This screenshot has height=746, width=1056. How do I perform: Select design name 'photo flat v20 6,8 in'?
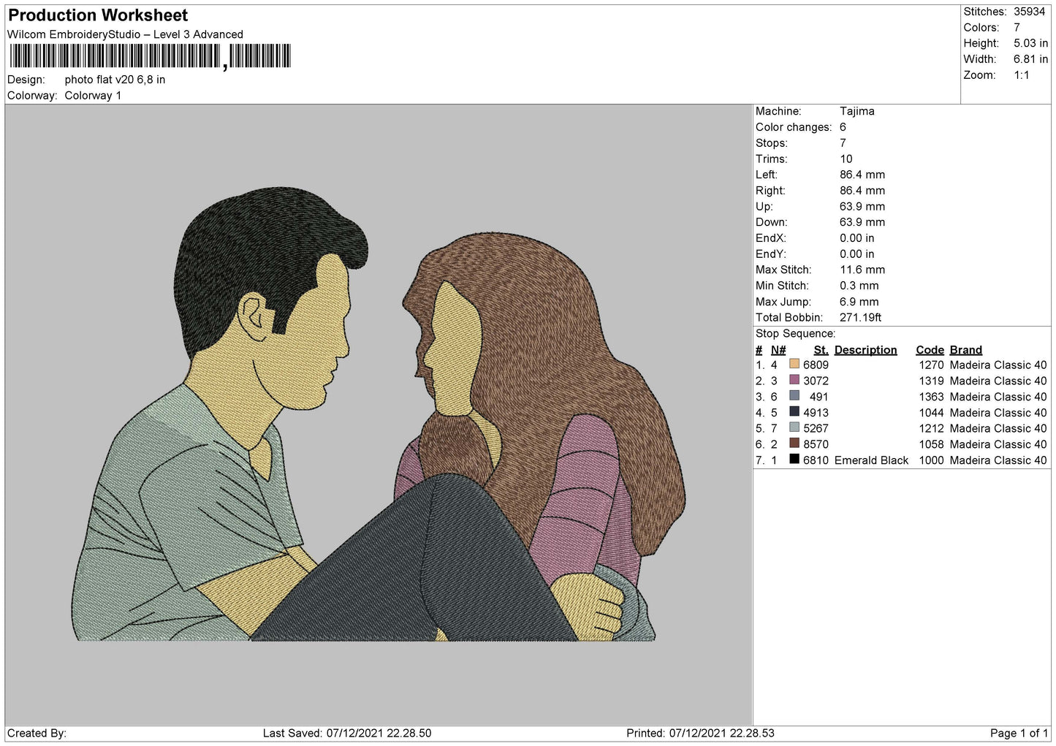point(115,80)
